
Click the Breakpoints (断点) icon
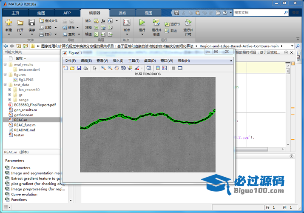[126, 23]
